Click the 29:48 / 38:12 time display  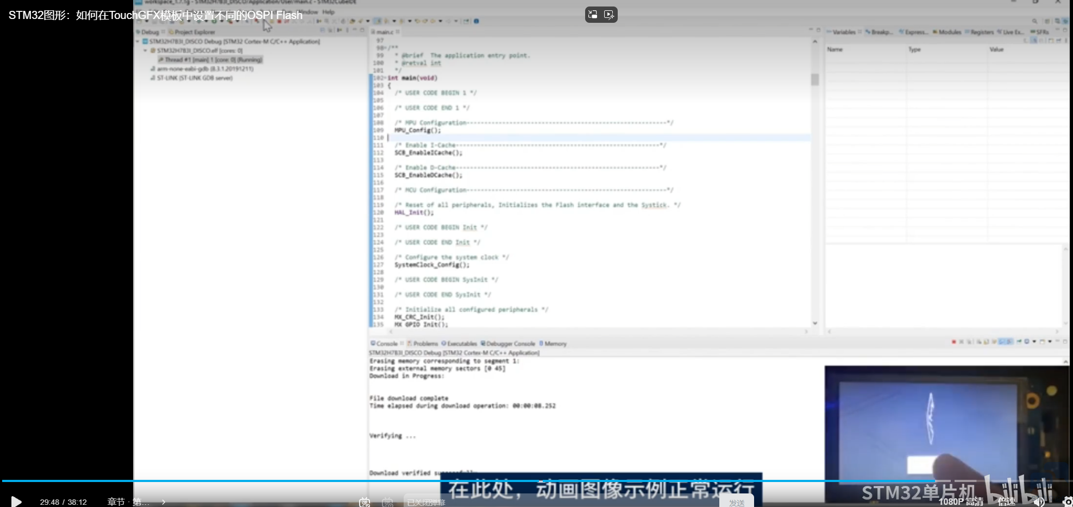63,502
